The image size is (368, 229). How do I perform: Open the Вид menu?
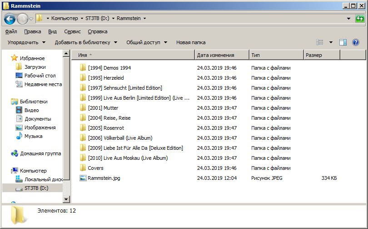tap(52, 31)
